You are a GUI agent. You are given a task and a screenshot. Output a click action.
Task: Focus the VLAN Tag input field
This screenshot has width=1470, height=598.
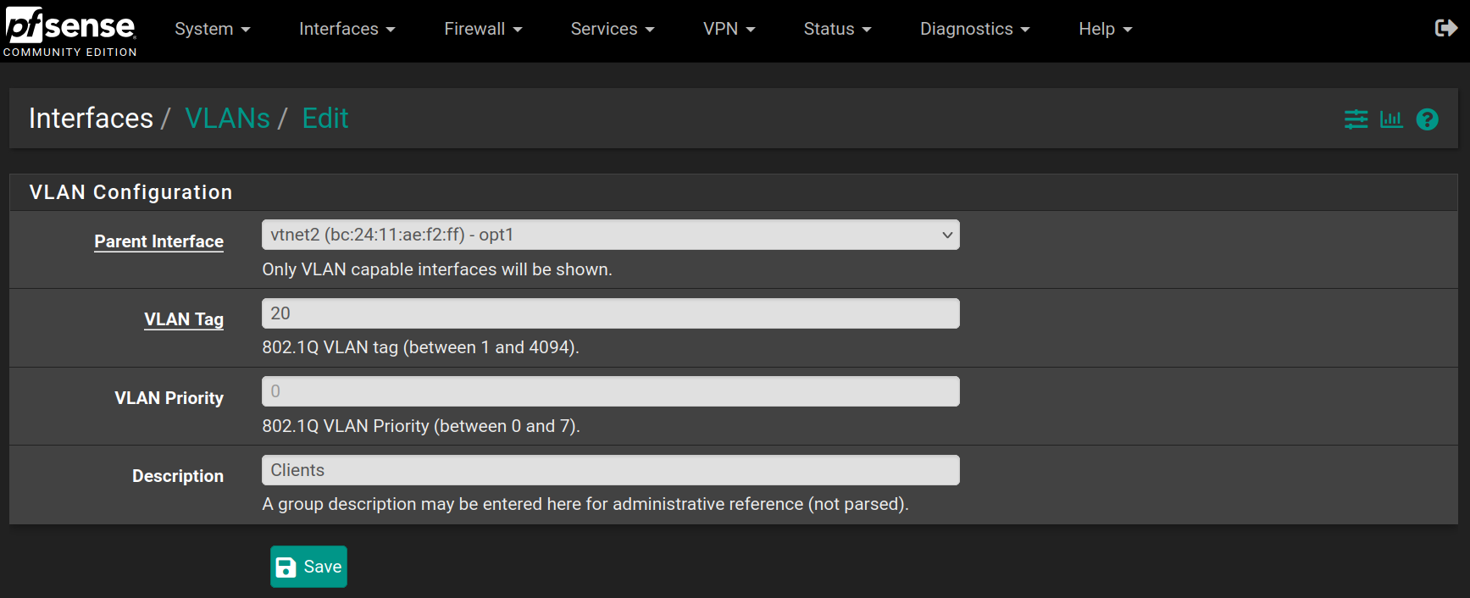(610, 313)
